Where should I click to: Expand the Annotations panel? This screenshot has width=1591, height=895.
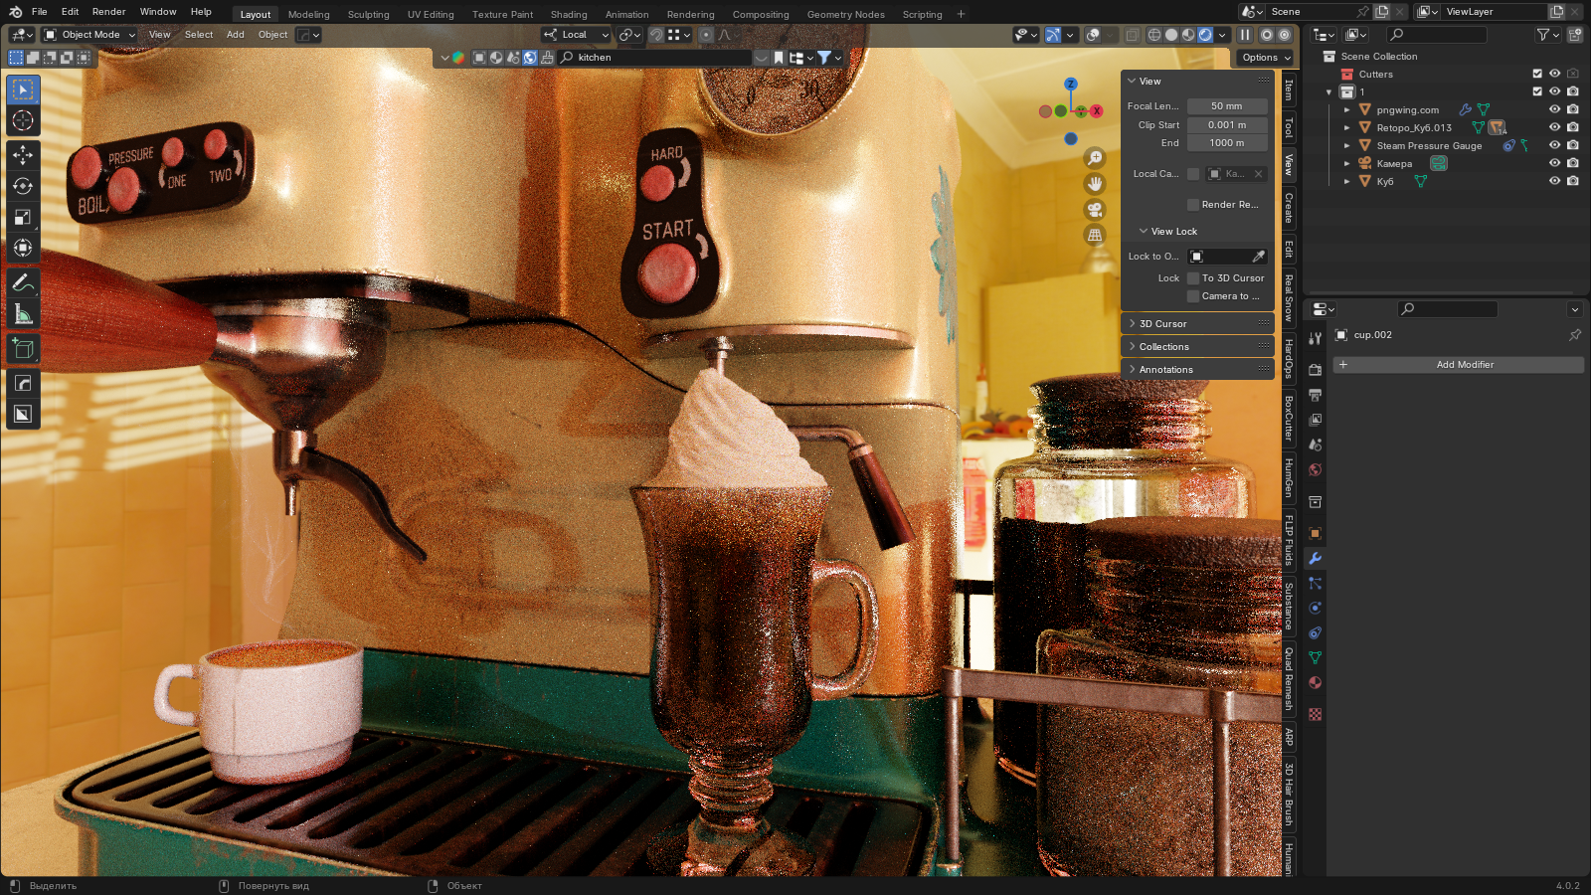click(1165, 370)
